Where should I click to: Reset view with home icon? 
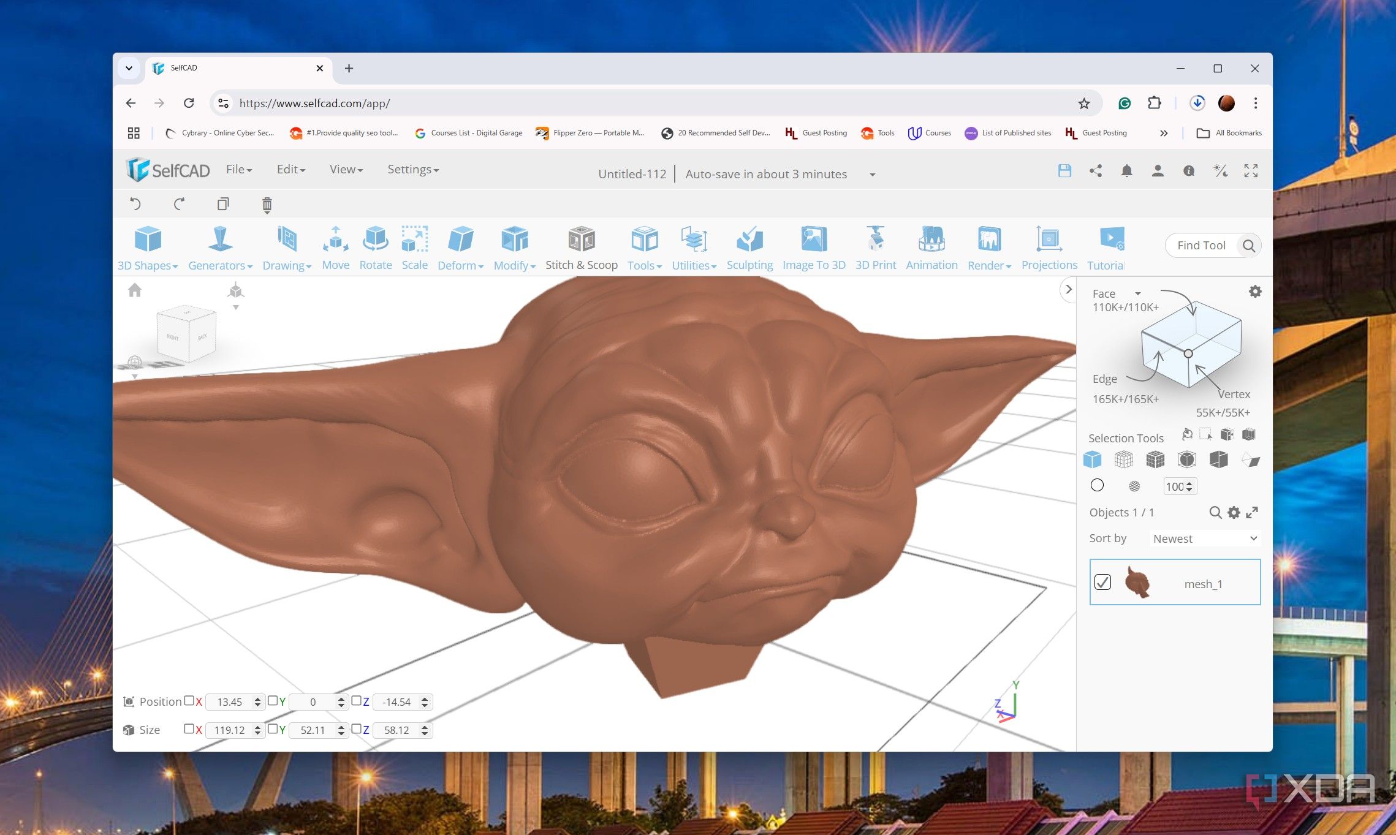pyautogui.click(x=135, y=290)
